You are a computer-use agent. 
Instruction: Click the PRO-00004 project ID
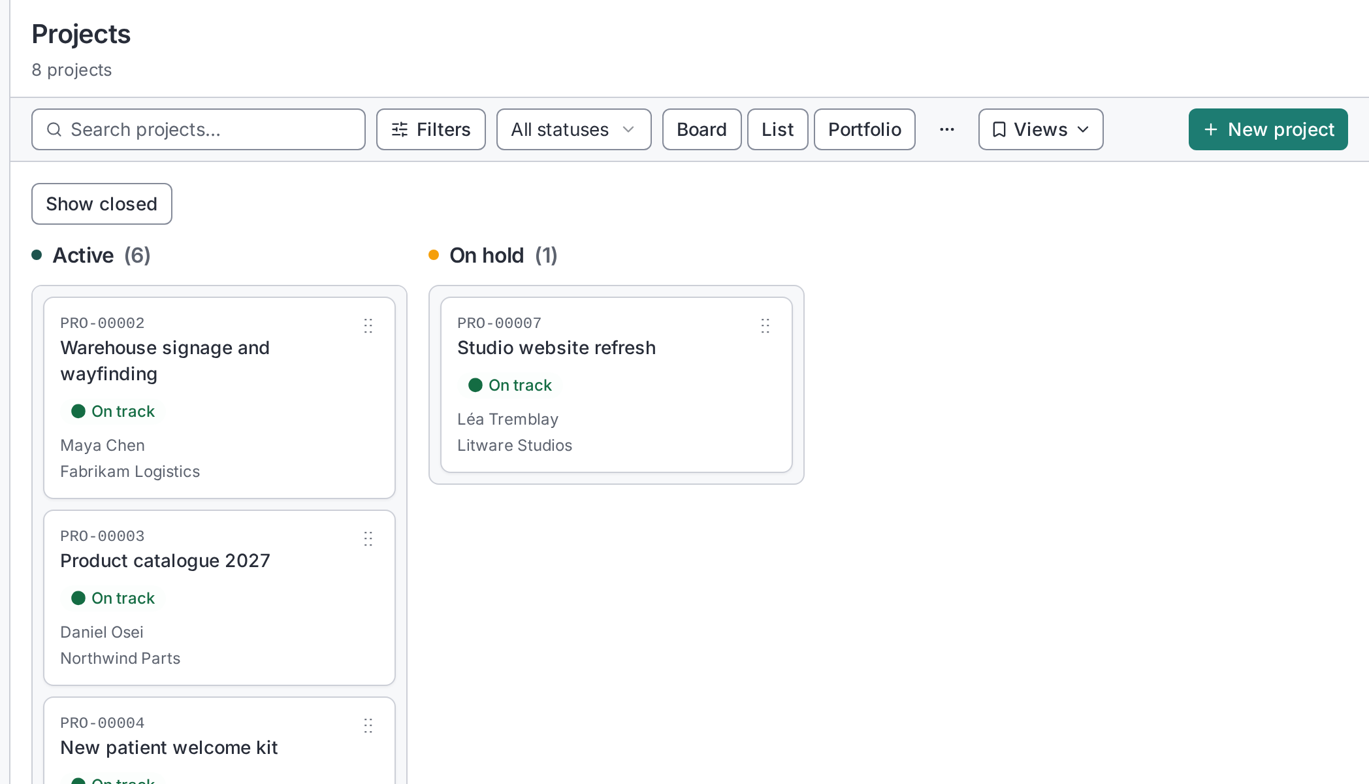[x=103, y=723]
